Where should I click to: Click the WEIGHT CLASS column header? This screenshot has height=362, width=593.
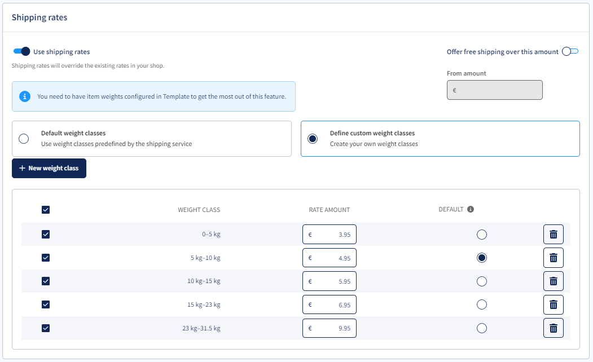(x=199, y=210)
